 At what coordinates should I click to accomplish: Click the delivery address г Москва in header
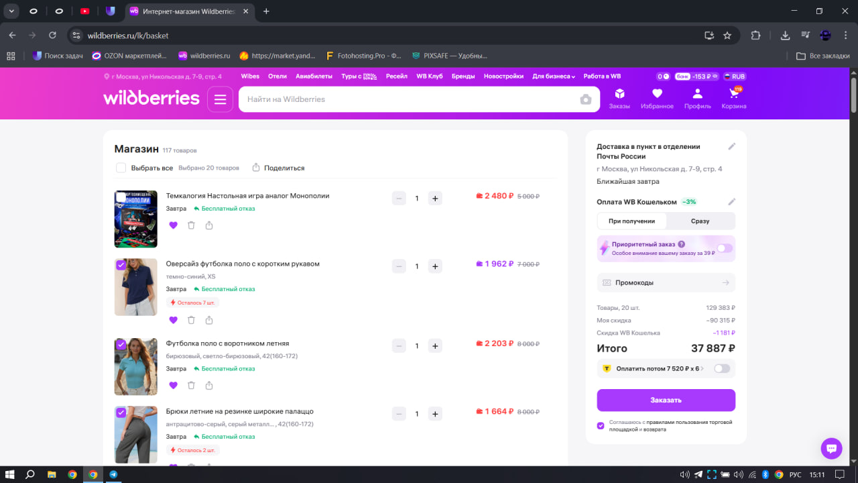pos(163,76)
